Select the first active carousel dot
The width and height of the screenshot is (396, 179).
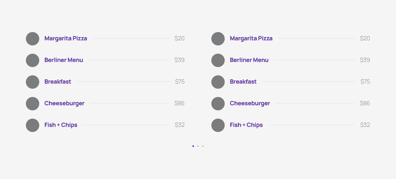[x=193, y=146]
